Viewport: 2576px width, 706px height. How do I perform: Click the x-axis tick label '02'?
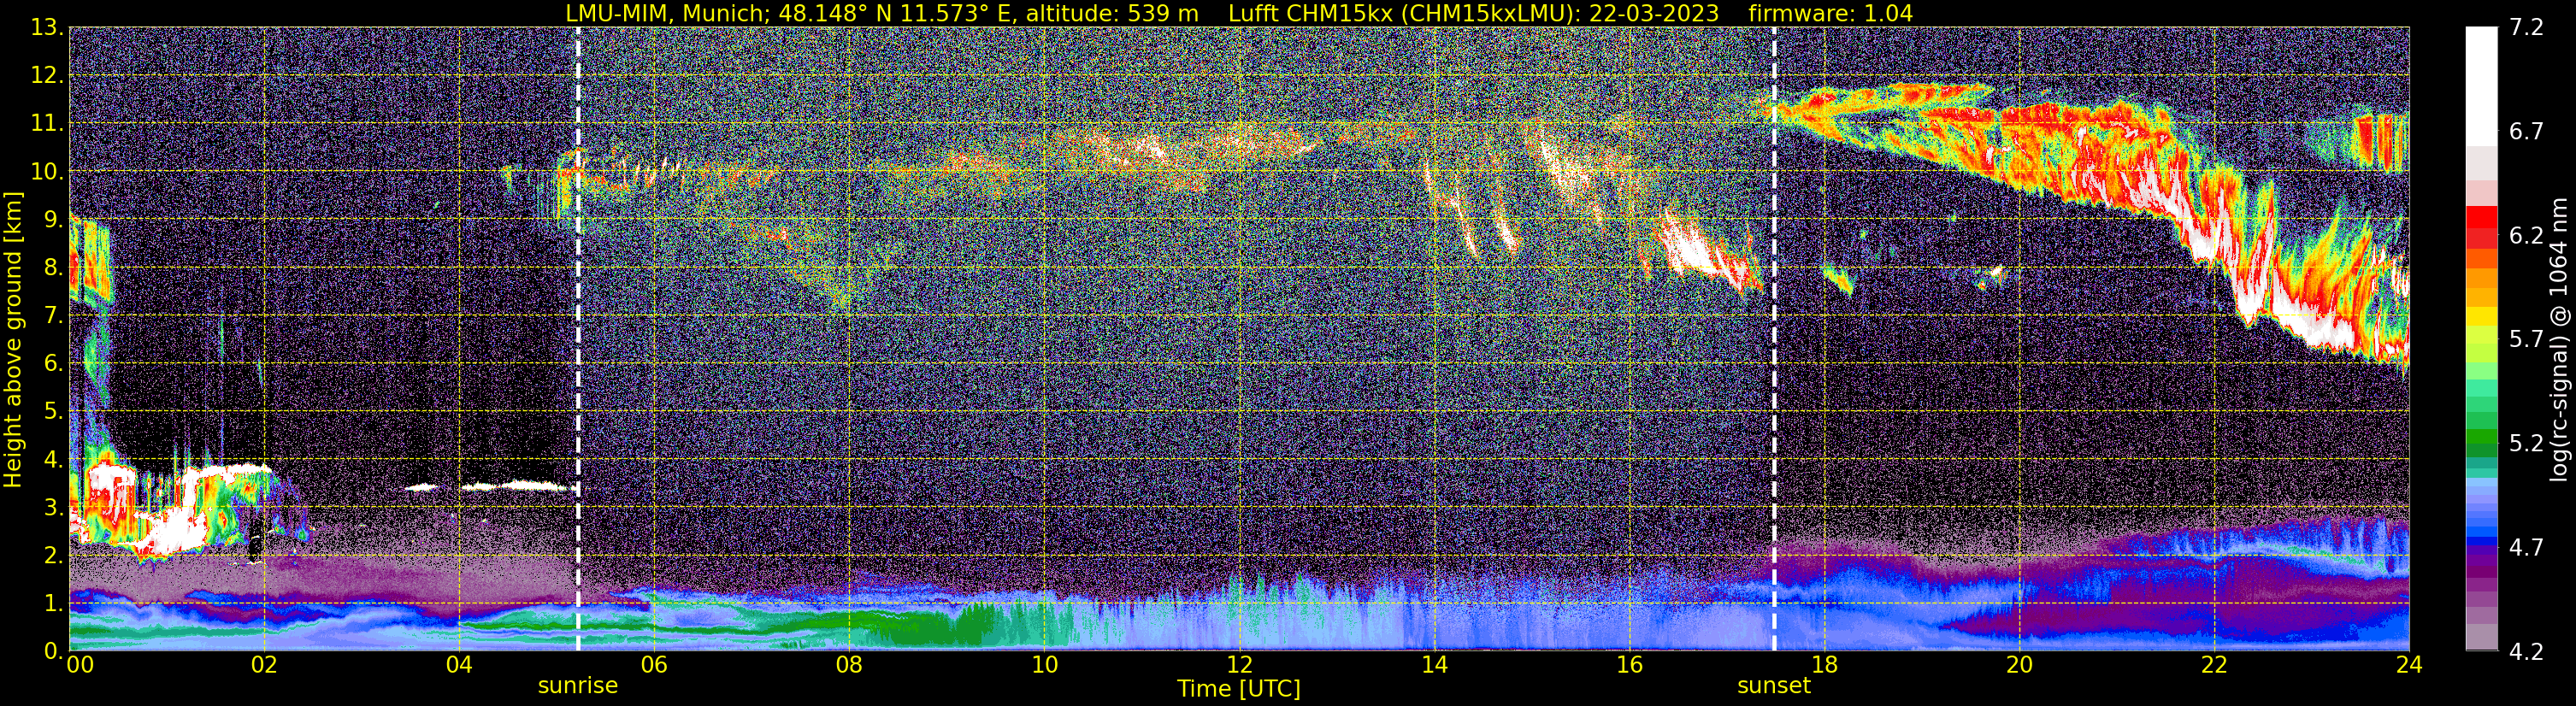pyautogui.click(x=264, y=665)
